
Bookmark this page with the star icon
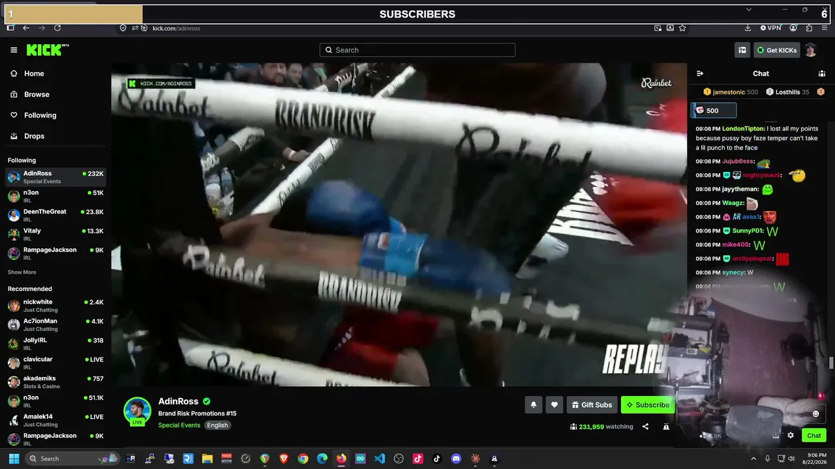tap(682, 28)
